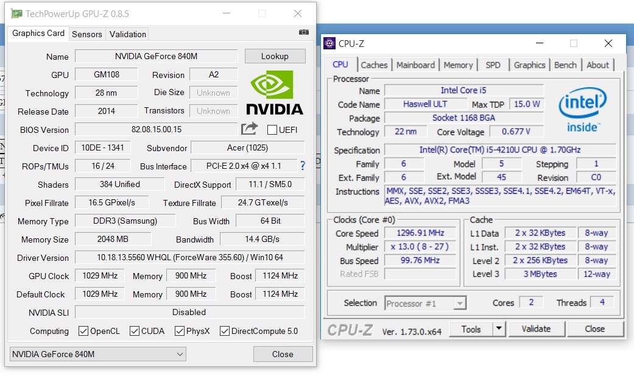This screenshot has height=376, width=634.
Task: Click the Close button in GPU-Z
Action: (x=283, y=354)
